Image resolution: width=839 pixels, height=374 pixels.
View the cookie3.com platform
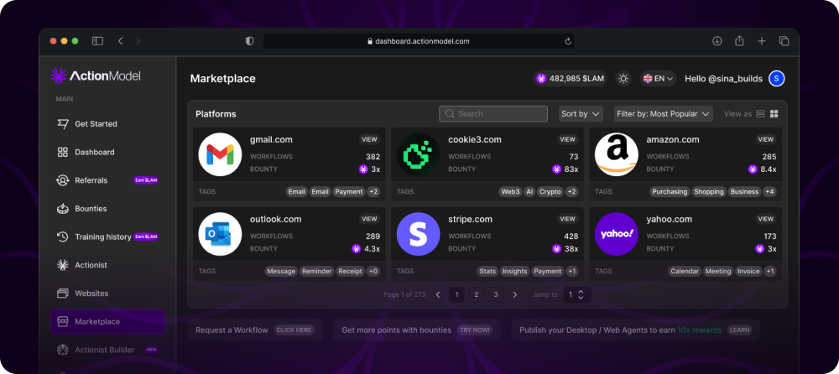click(x=568, y=140)
